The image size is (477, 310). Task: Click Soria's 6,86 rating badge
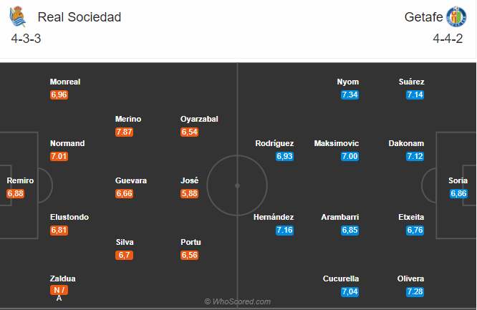pos(458,194)
